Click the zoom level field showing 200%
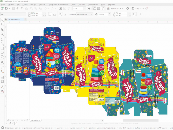This screenshot has height=130, width=173. pos(78,8)
